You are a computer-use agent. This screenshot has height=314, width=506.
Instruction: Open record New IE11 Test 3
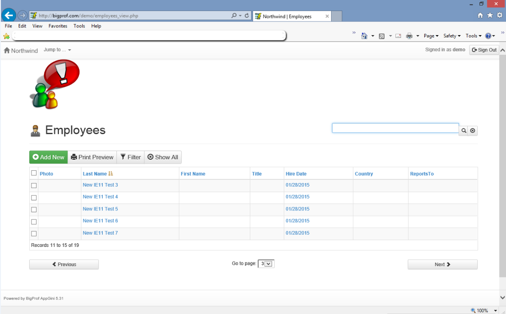pyautogui.click(x=100, y=185)
